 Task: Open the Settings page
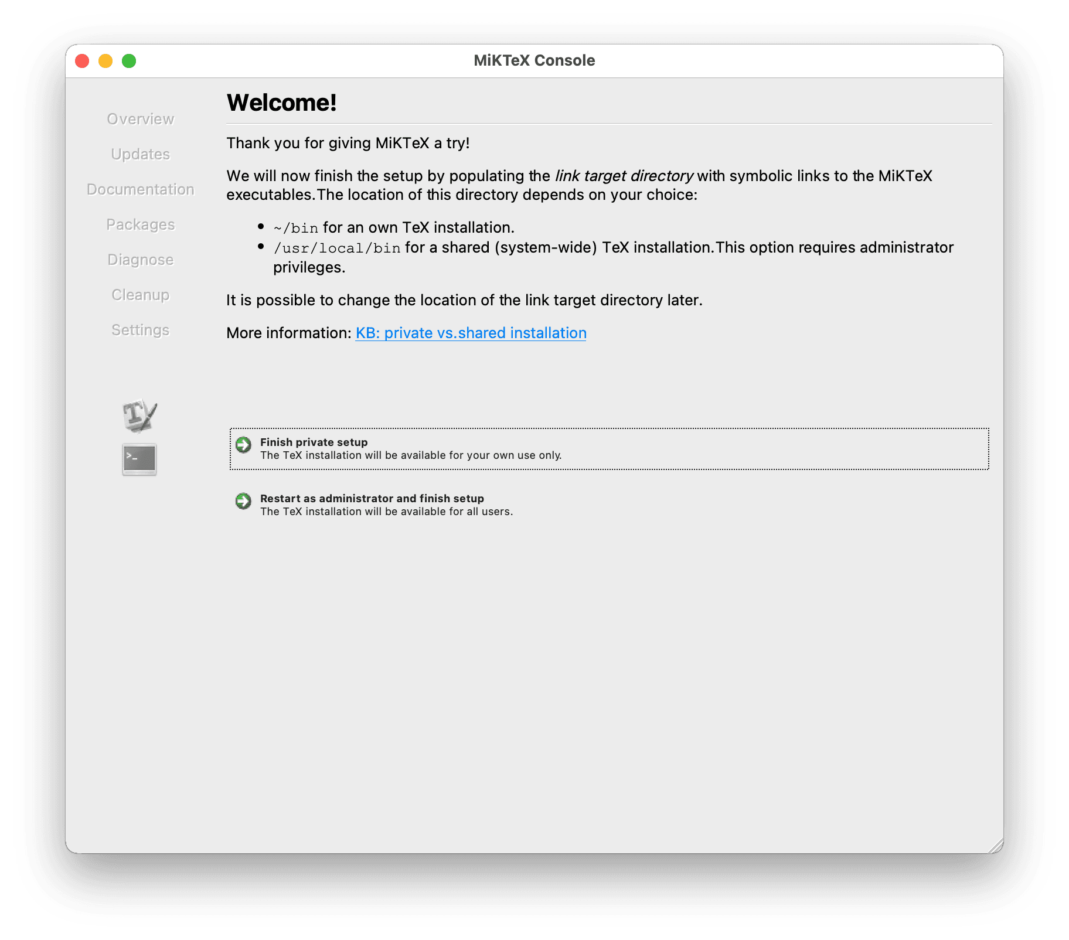tap(141, 330)
